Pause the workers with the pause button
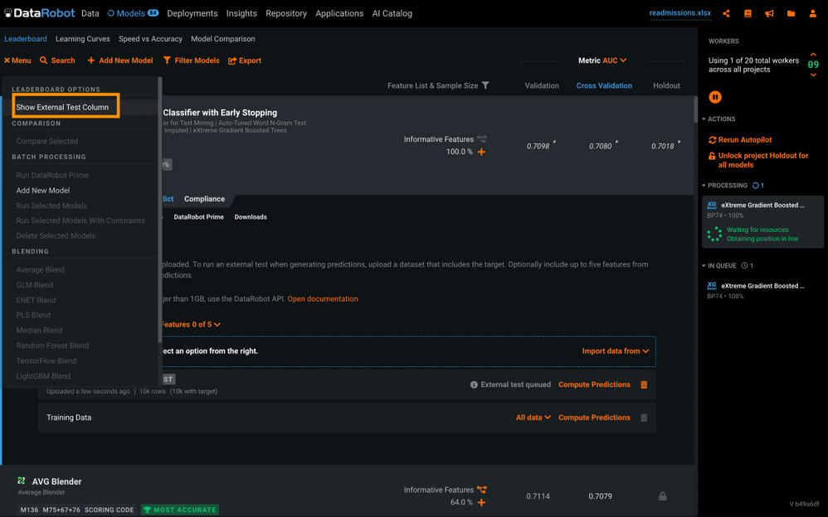The image size is (828, 517). (x=715, y=97)
